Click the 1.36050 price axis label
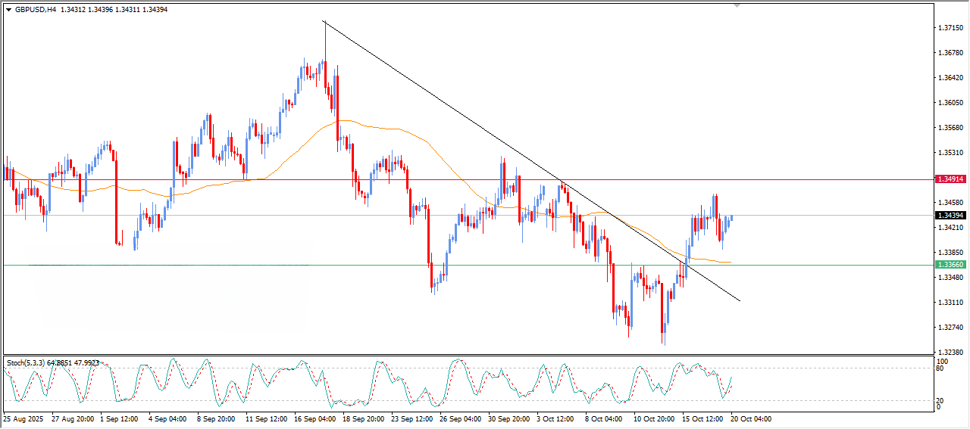The image size is (970, 429). 950,103
